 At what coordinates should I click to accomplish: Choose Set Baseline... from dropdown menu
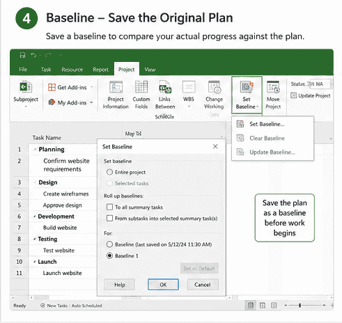[272, 124]
